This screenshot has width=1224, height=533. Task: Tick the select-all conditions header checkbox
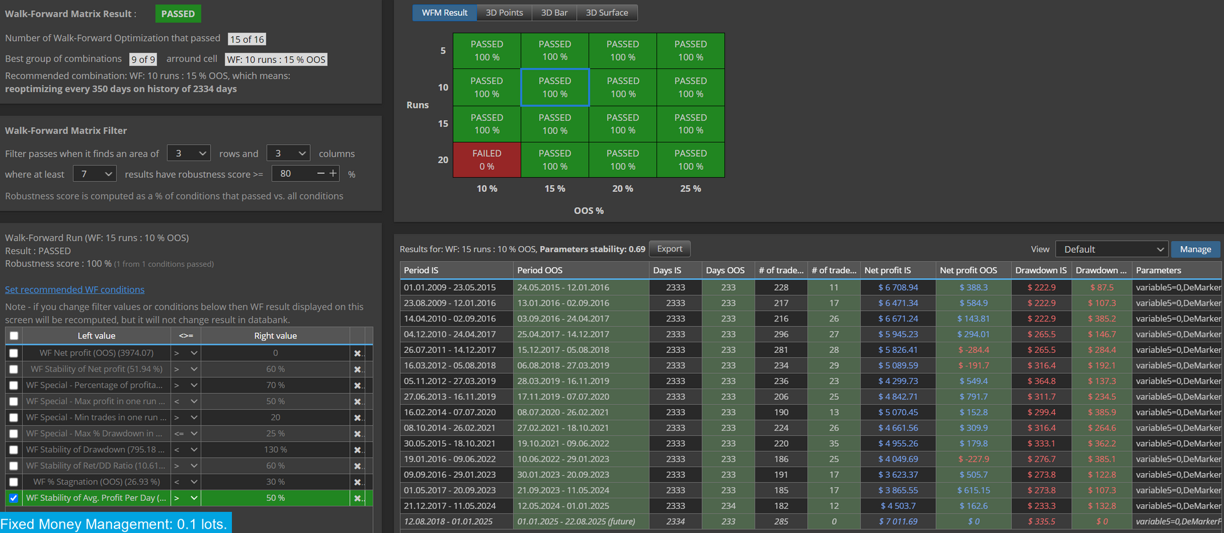[x=14, y=335]
